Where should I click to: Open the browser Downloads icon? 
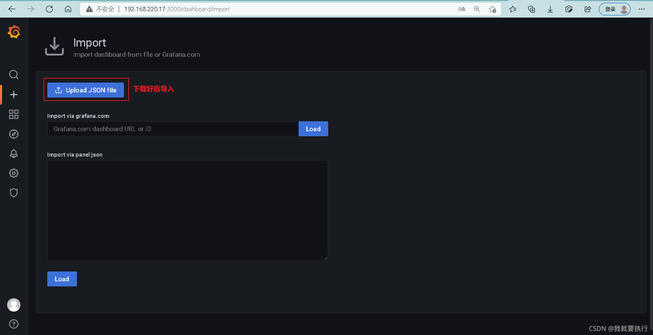tap(550, 9)
